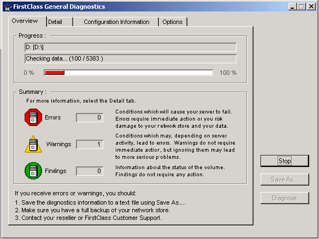Click the red progress bar
The height and width of the screenshot is (239, 319).
(128, 73)
